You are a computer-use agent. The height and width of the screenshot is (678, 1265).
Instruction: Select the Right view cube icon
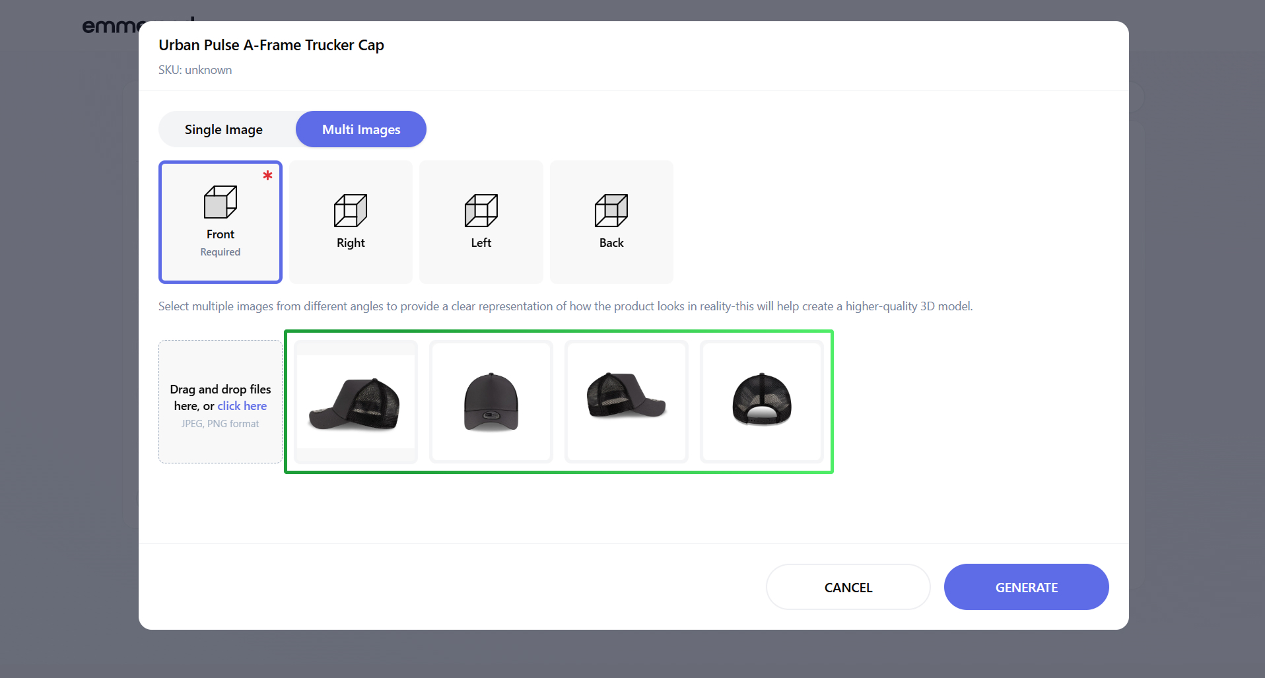351,211
